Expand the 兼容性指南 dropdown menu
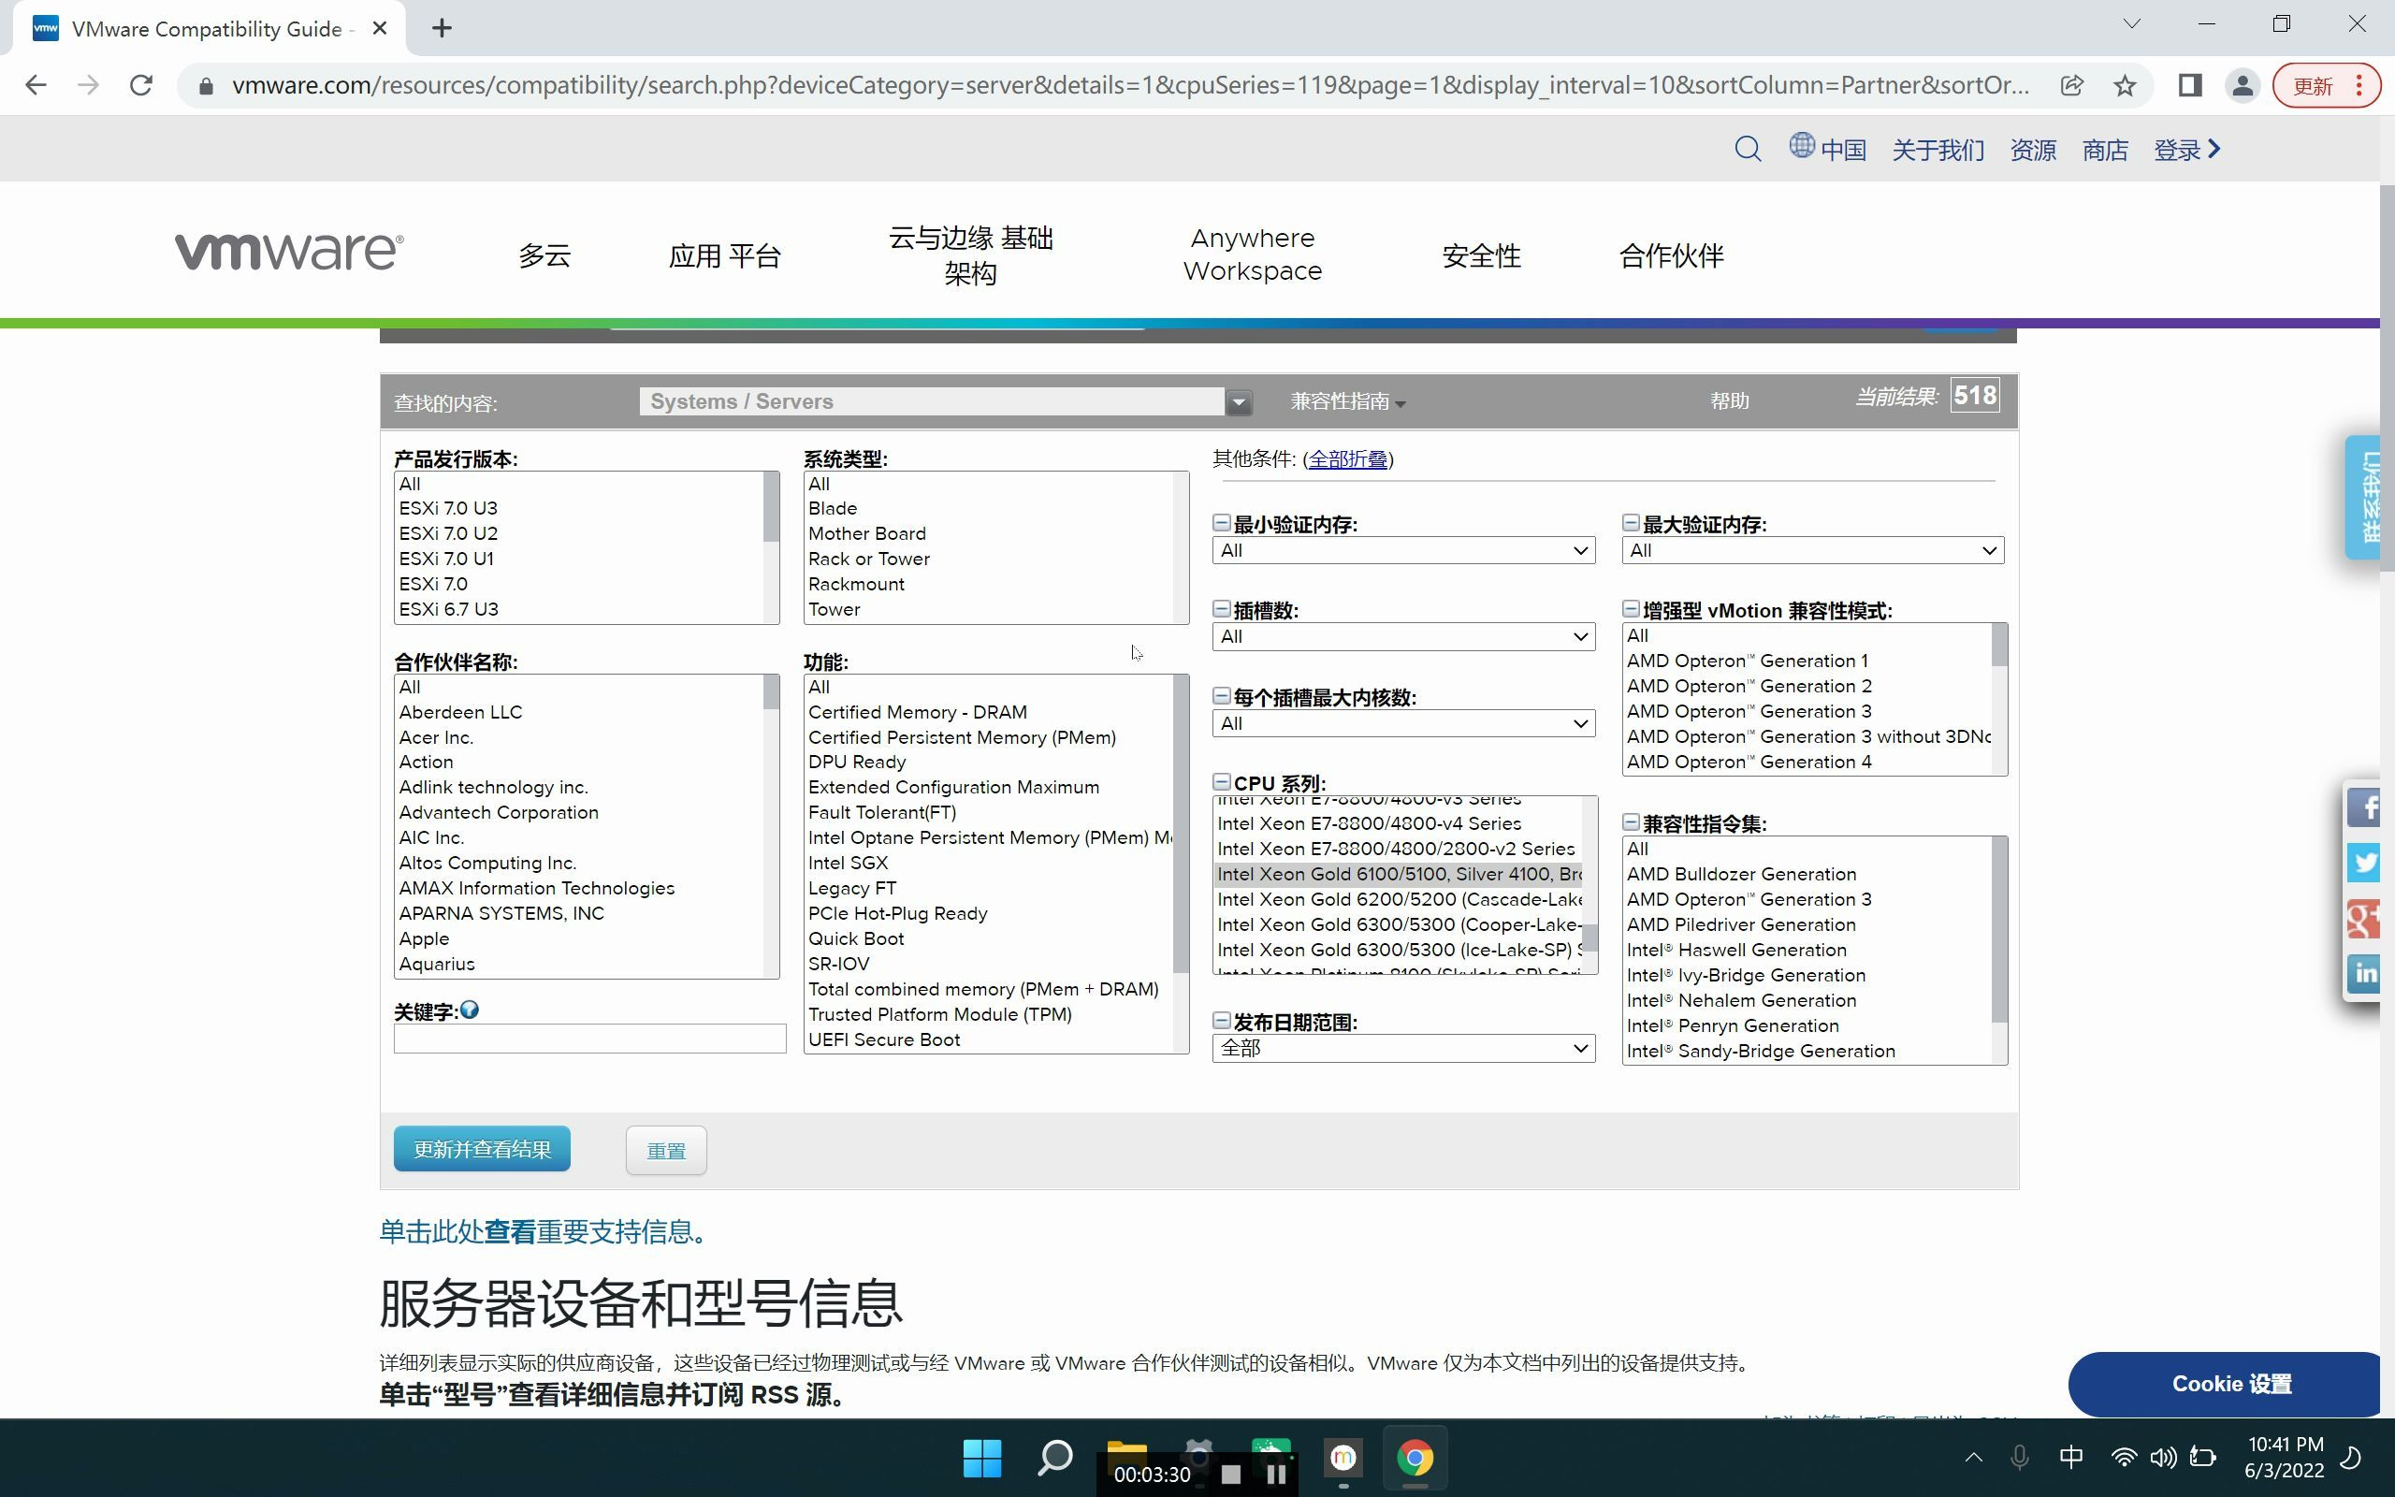 pos(1347,401)
